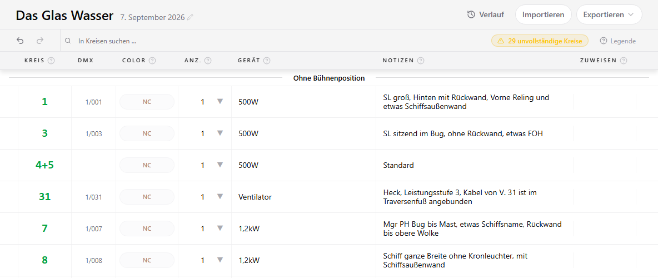The image size is (658, 278).
Task: Click warning triangle in incomplete circuits badge
Action: [x=500, y=41]
